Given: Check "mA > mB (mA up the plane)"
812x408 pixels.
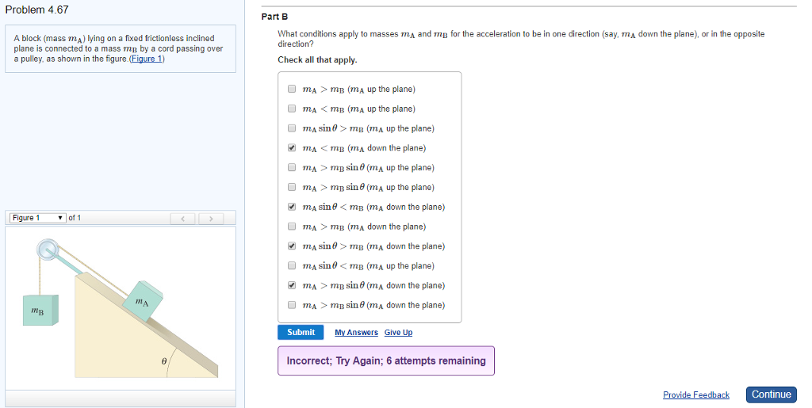Looking at the screenshot, I should click(292, 90).
